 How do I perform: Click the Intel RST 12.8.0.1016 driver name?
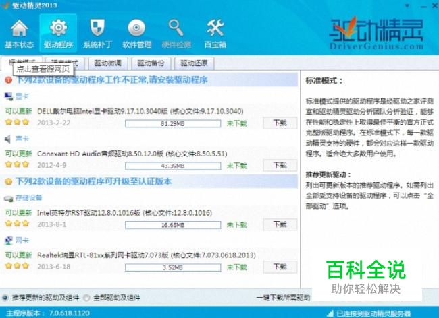124,213
